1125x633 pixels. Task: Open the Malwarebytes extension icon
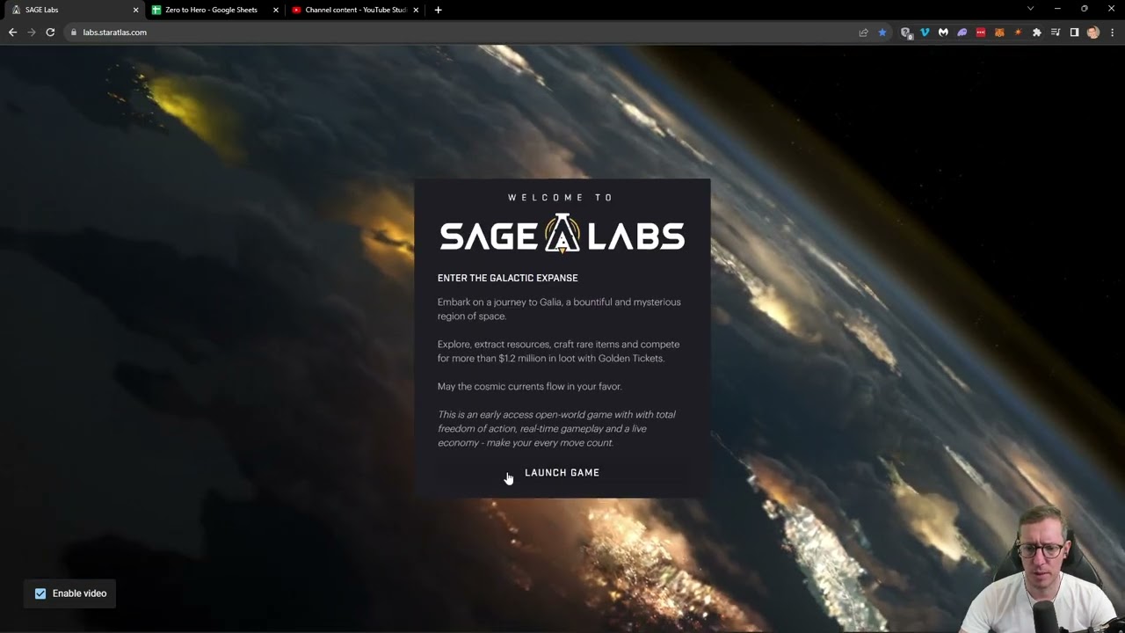point(943,33)
